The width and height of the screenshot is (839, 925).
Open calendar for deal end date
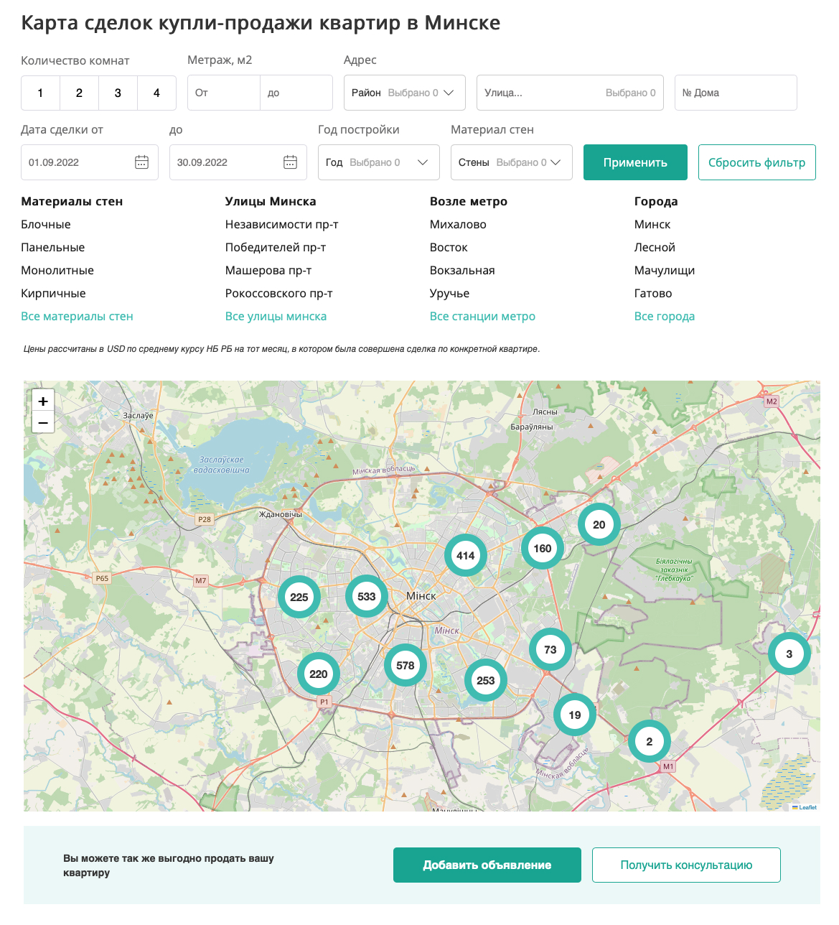coord(290,162)
